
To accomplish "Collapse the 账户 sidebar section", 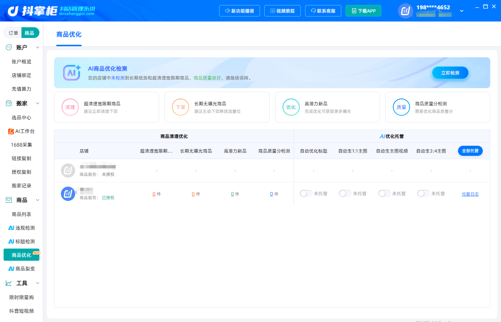I will coord(38,47).
